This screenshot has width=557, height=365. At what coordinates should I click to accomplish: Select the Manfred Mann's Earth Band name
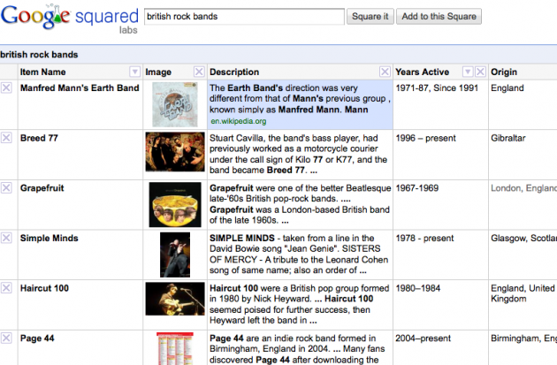[x=80, y=88]
